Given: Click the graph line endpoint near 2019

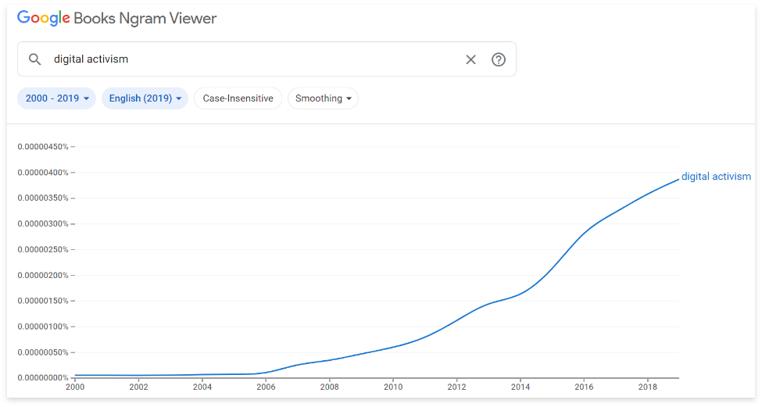Looking at the screenshot, I should (678, 180).
